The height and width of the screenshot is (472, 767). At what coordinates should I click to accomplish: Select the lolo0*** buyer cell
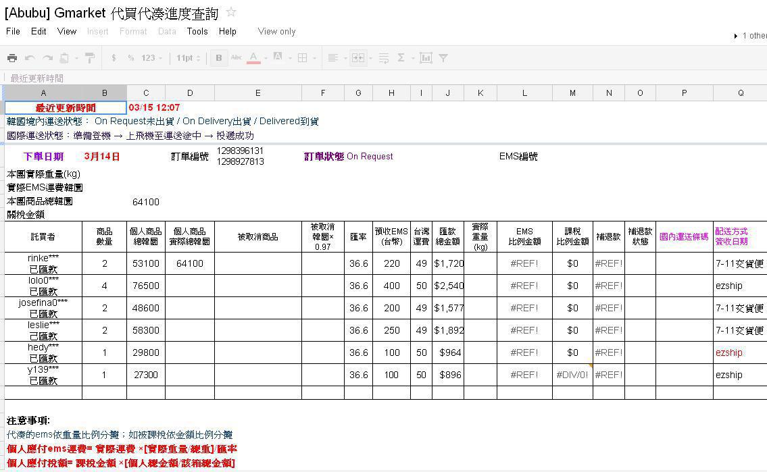[x=43, y=286]
